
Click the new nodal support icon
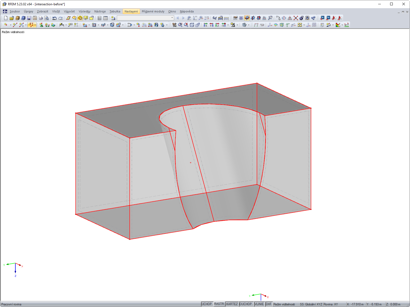[x=41, y=25]
